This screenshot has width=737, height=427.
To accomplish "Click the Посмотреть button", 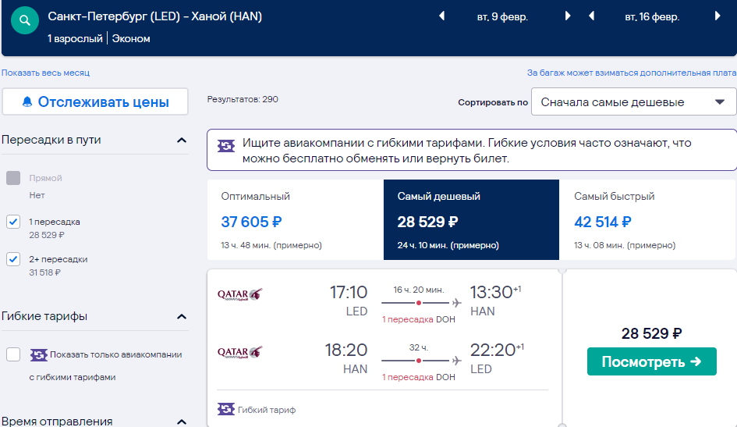I will [651, 361].
